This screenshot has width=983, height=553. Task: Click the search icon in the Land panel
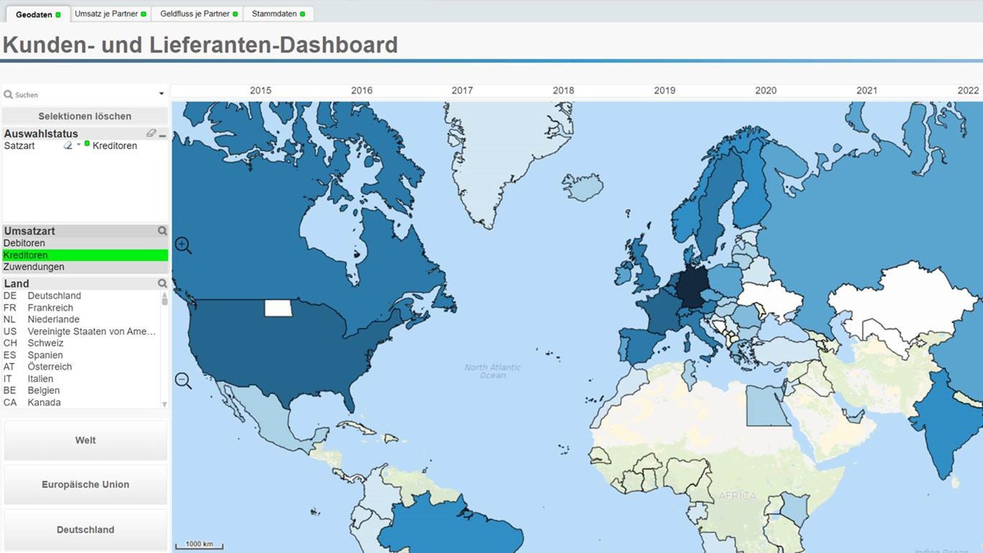tap(163, 283)
